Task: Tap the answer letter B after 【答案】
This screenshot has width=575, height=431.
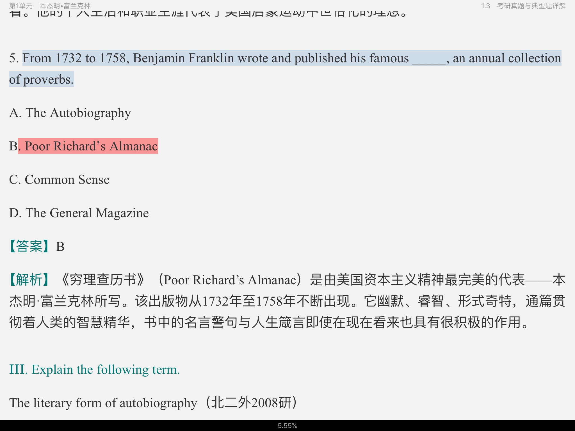Action: [x=60, y=247]
